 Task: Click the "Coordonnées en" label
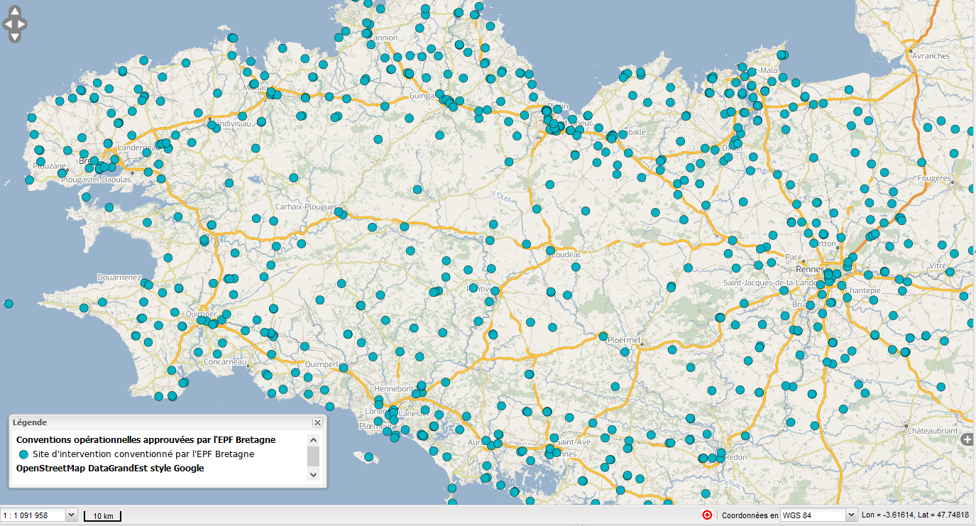click(x=750, y=515)
